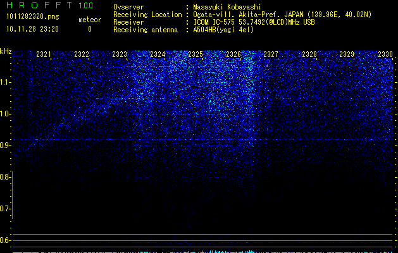The height and width of the screenshot is (253, 398).
Task: Click the antenna value A504HB(yagi 4el)
Action: (x=223, y=30)
